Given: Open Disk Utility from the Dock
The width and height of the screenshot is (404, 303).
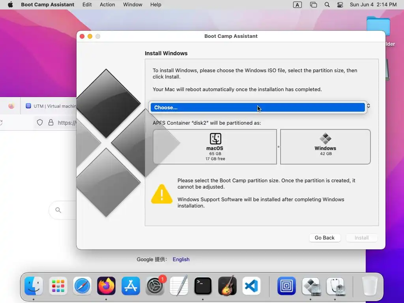Looking at the screenshot, I should (x=335, y=286).
